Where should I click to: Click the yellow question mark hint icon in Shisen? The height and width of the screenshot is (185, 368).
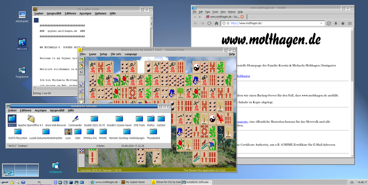click(81, 96)
